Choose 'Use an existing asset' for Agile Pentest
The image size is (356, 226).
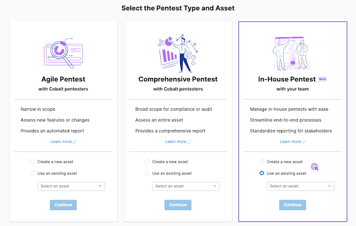[33, 173]
